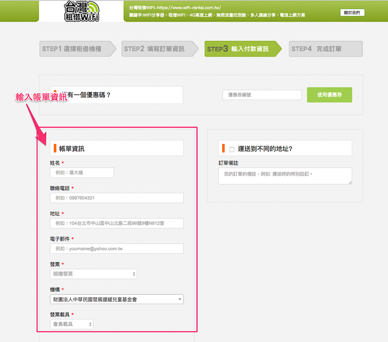This screenshot has width=388, height=342.
Task: Expand the 機構 organization dropdown arrow
Action: [x=180, y=299]
